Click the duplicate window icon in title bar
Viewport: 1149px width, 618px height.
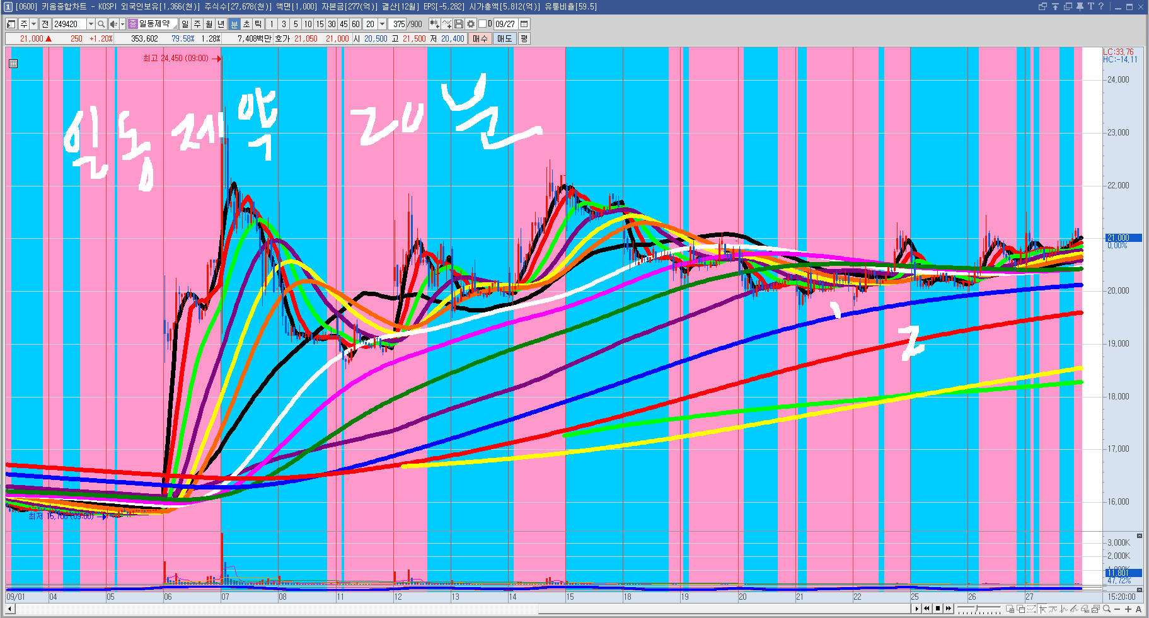[1068, 6]
